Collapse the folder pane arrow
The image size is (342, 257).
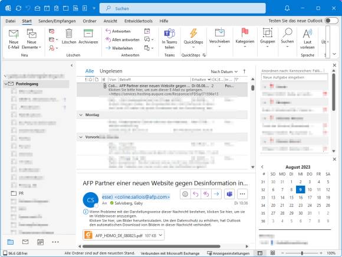click(72, 65)
